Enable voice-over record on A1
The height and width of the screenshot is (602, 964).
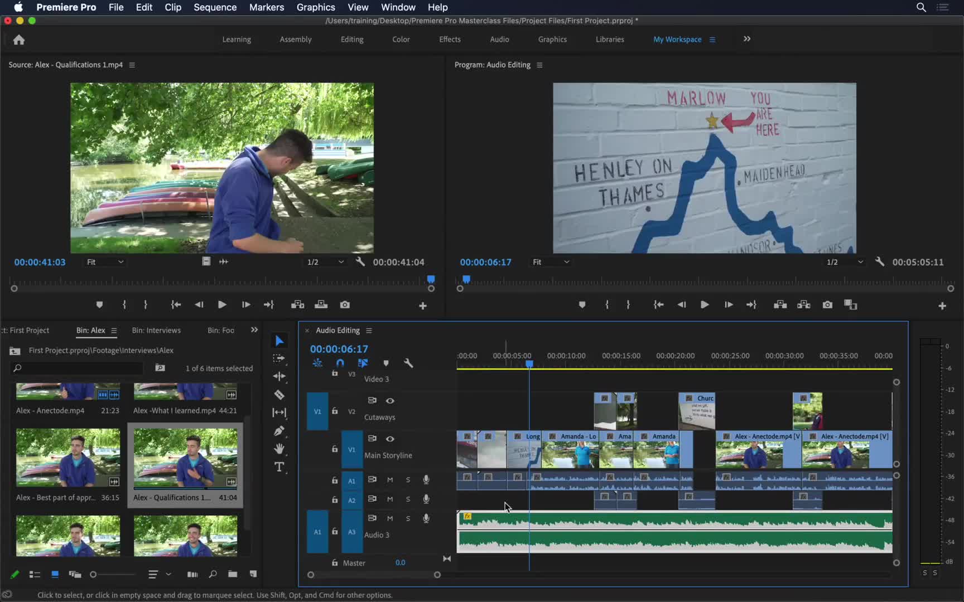[x=426, y=480]
